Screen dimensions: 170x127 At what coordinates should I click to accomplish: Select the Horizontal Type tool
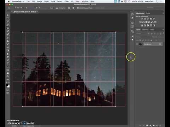[8, 64]
